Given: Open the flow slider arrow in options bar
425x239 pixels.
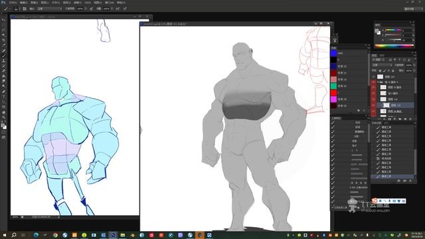Looking at the screenshot, I should [x=112, y=9].
